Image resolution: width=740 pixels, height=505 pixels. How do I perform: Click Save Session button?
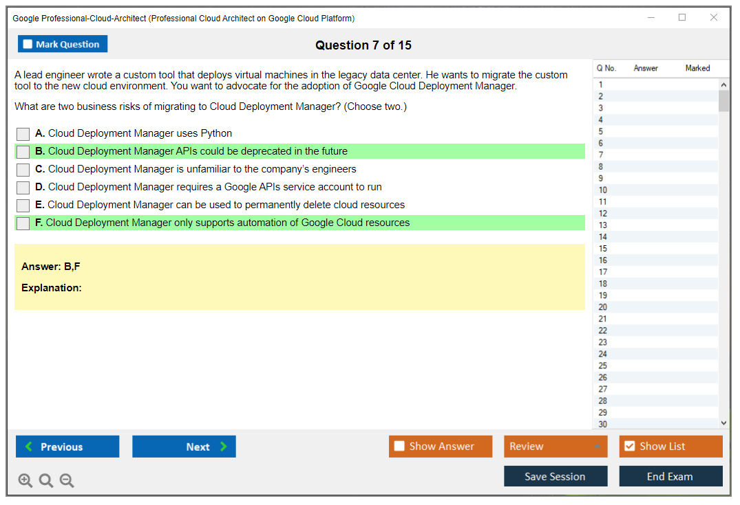(x=556, y=476)
